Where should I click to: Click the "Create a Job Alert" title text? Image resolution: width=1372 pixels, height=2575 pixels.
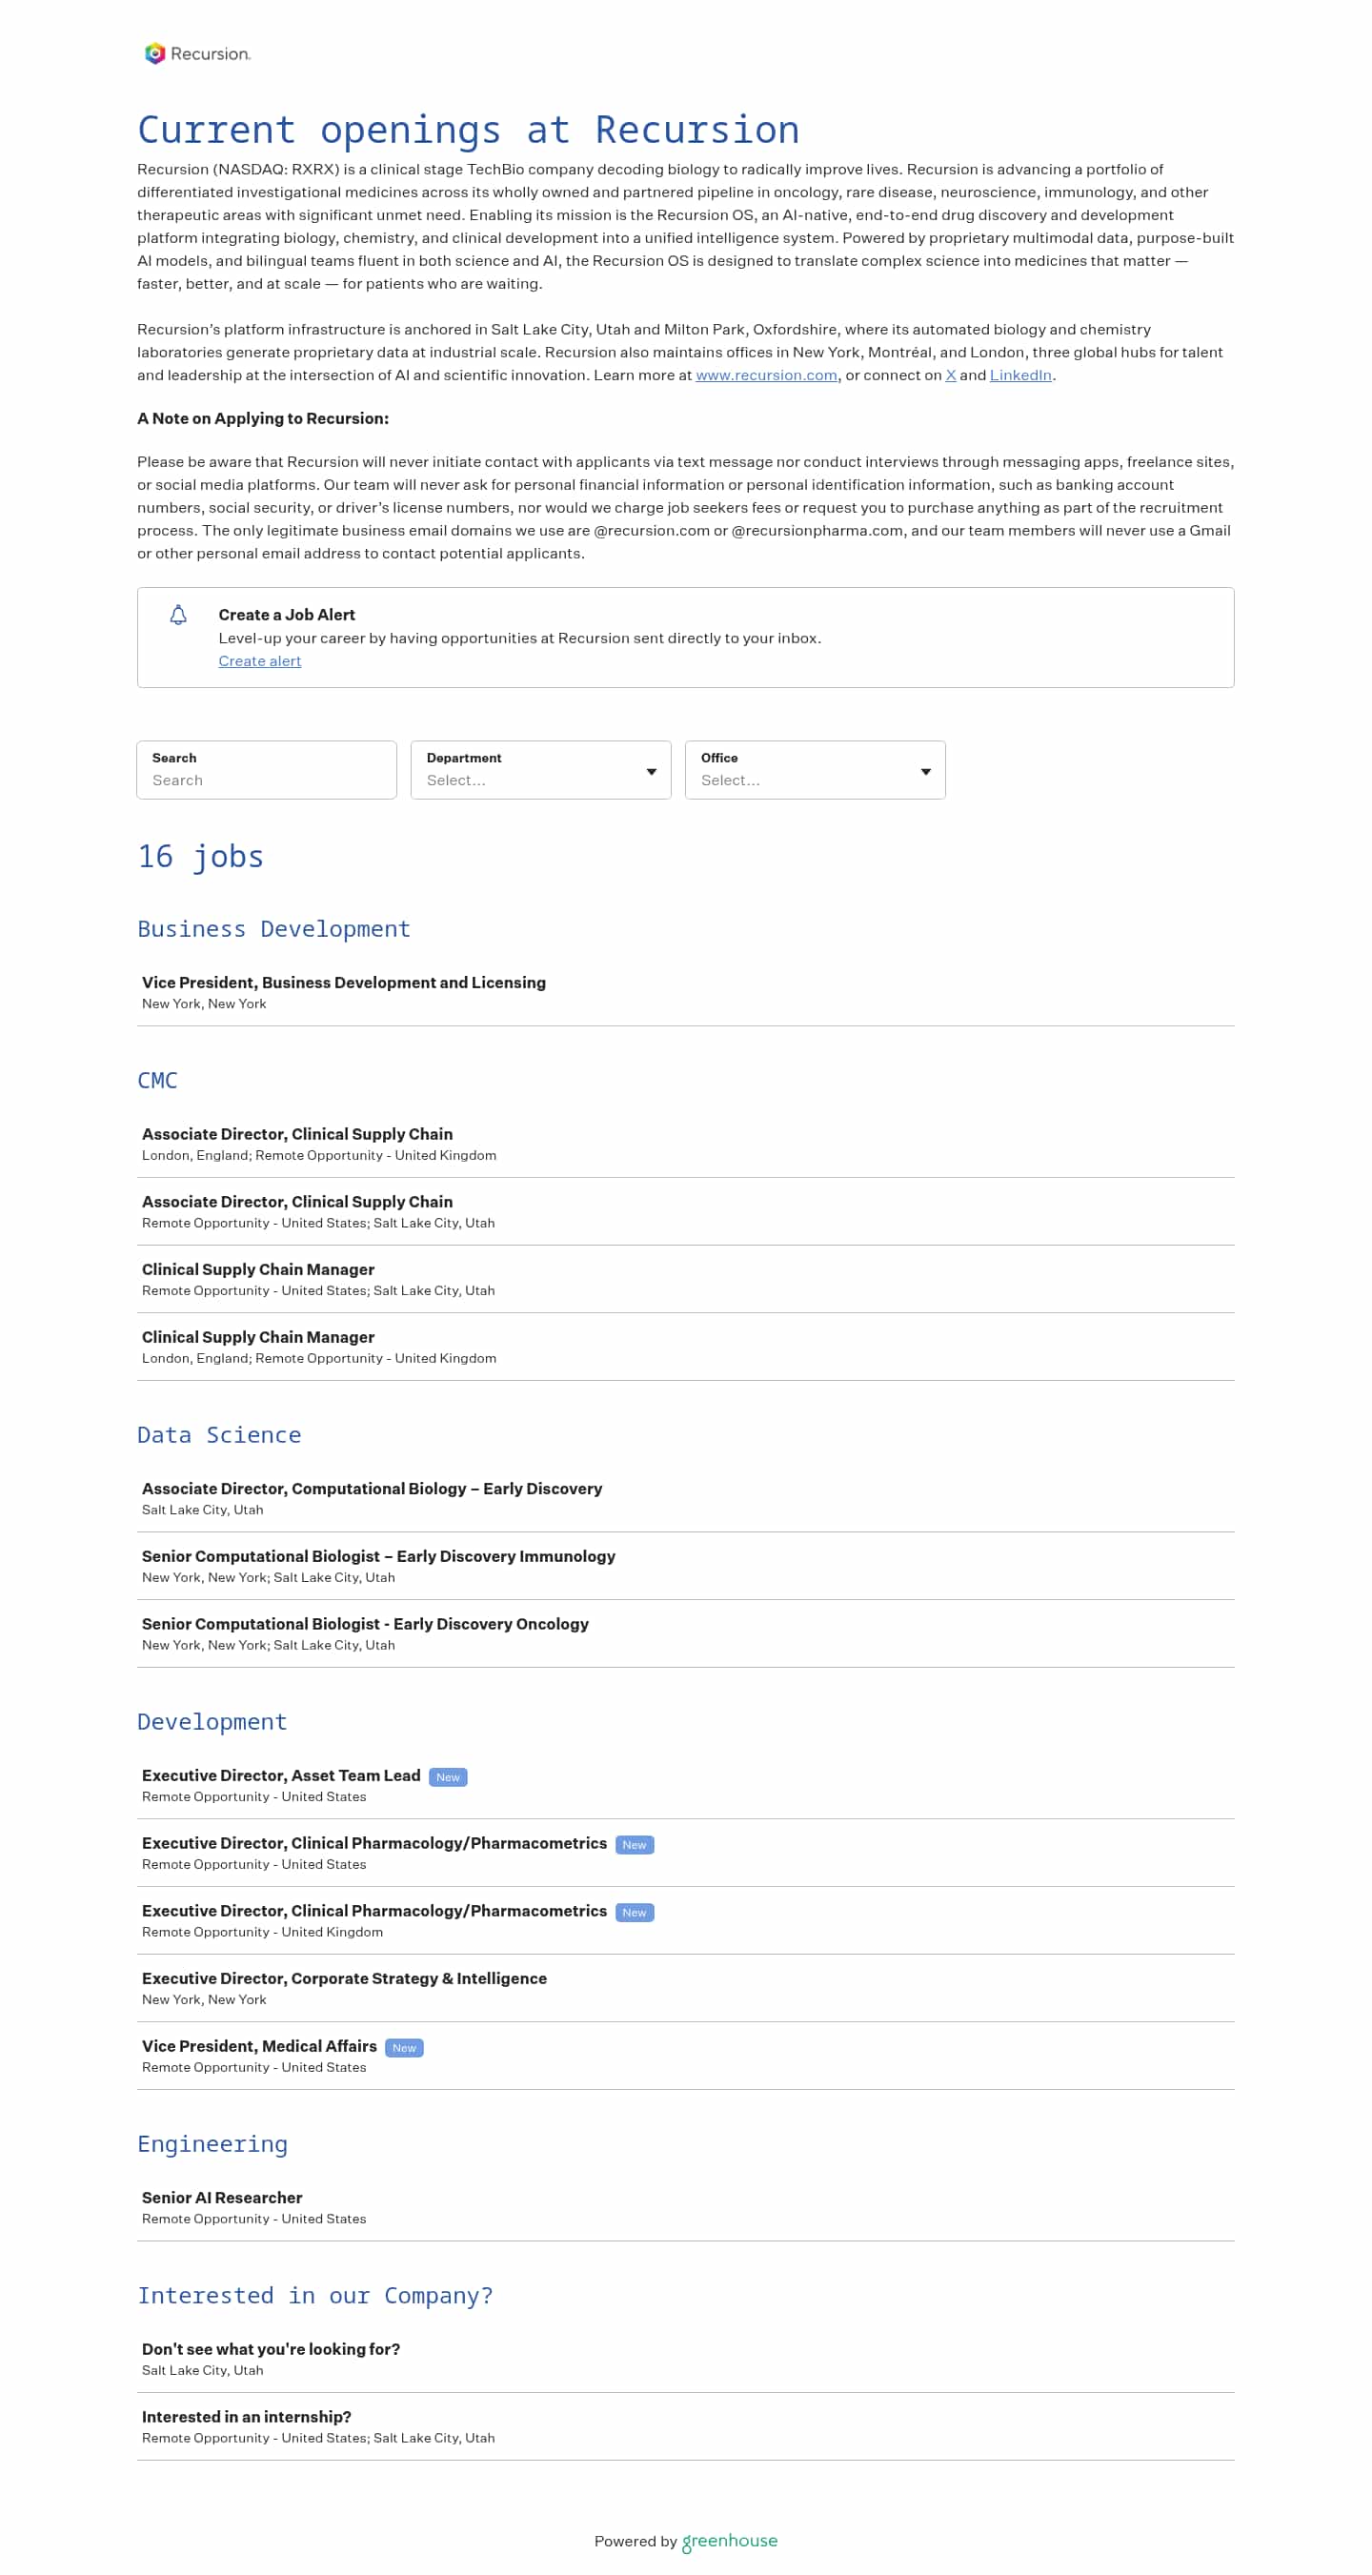click(x=287, y=615)
